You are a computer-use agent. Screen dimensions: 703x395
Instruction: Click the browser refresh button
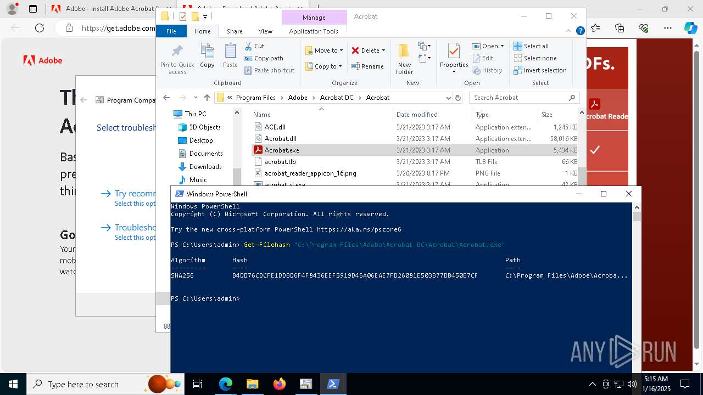pyautogui.click(x=39, y=28)
